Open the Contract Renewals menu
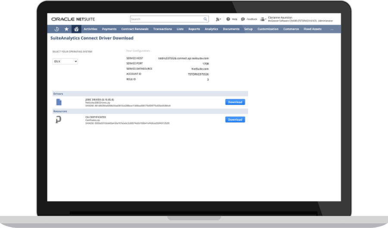The height and width of the screenshot is (228, 388). (135, 29)
